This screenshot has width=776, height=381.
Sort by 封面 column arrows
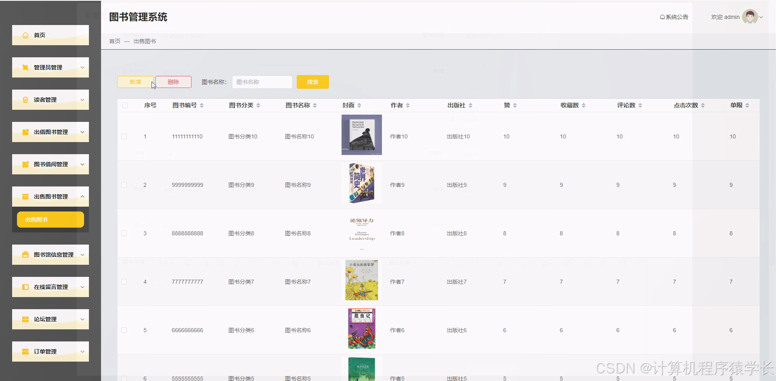tap(359, 105)
